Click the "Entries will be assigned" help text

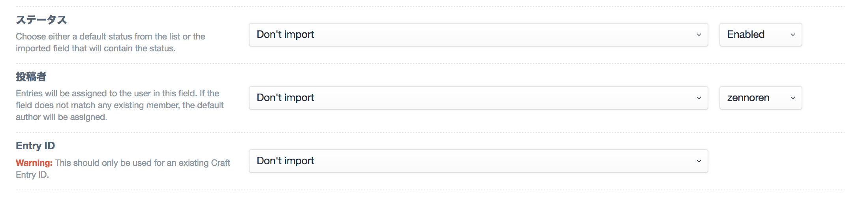pos(117,93)
